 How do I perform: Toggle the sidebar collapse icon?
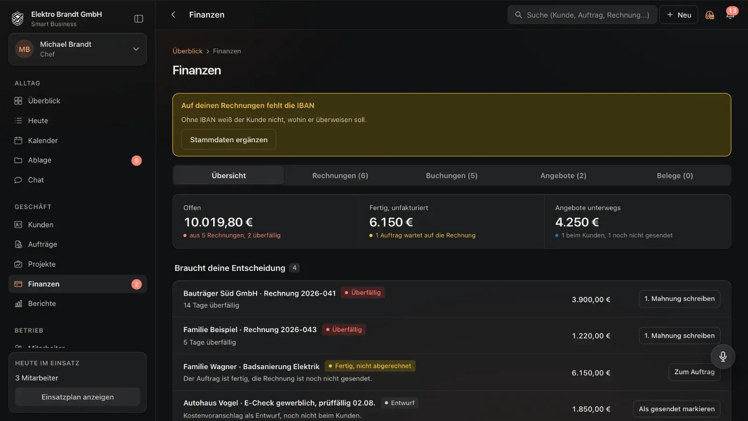tap(138, 19)
